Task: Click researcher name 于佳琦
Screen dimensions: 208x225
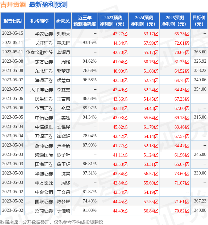Action: (64, 211)
